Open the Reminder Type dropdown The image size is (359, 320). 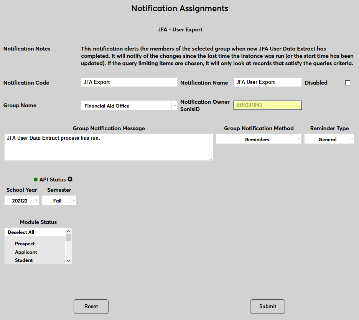pos(329,139)
